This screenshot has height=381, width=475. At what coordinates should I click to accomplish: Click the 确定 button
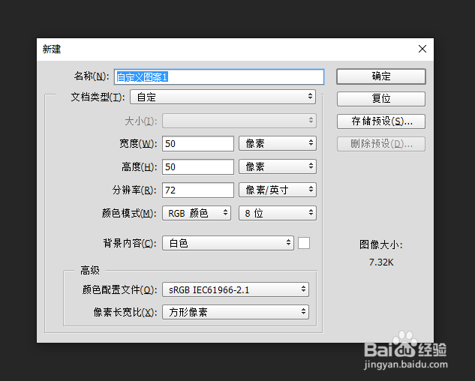pyautogui.click(x=380, y=76)
